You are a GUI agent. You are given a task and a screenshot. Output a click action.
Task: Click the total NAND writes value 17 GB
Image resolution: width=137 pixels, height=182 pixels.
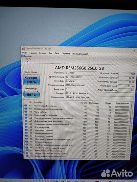point(127,82)
